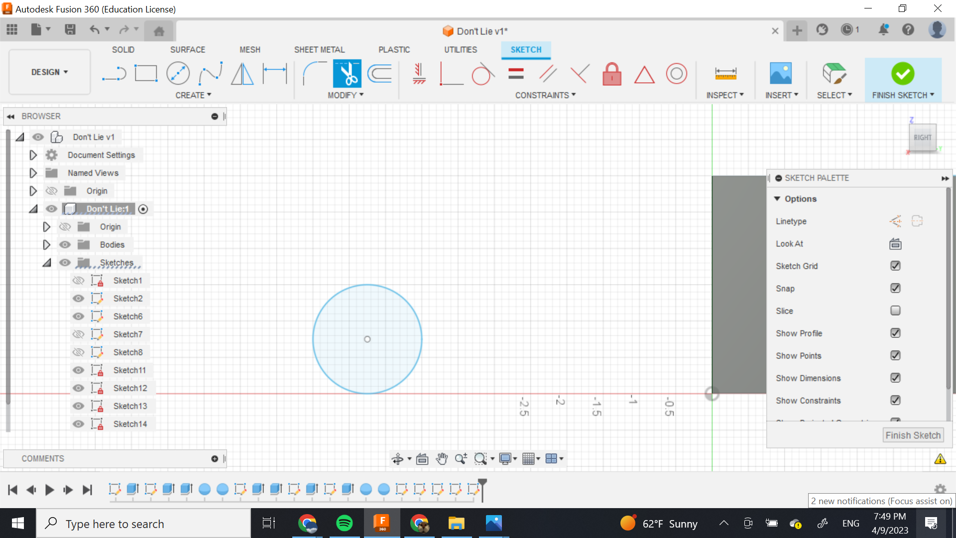Click the Sketch Dimension tool
Image resolution: width=956 pixels, height=538 pixels.
(275, 74)
